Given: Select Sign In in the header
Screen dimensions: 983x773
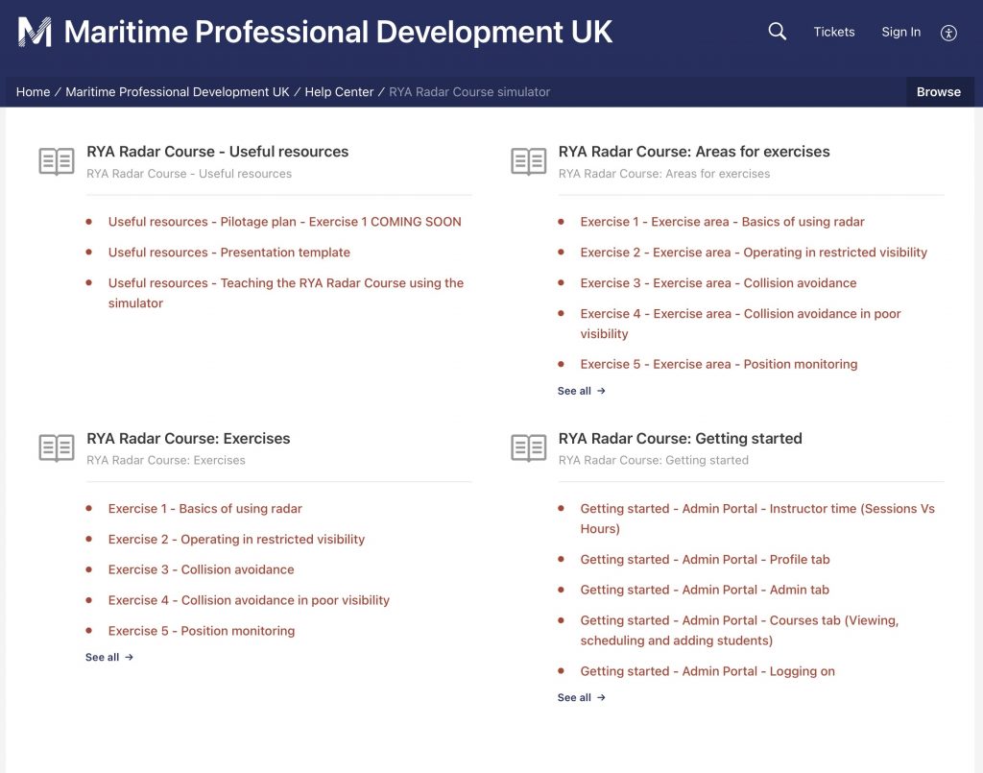Looking at the screenshot, I should tap(900, 32).
